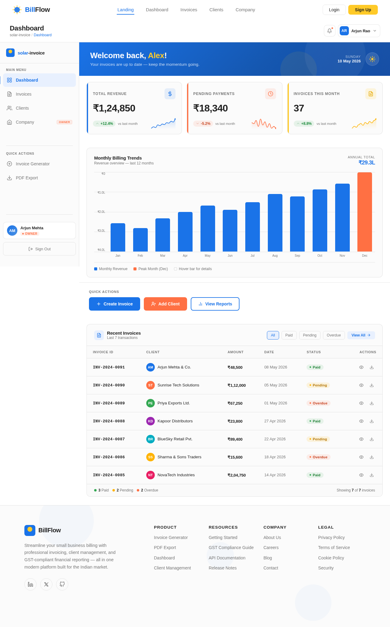Filter recent invoices by Overdue
390x627 pixels.
coord(334,335)
